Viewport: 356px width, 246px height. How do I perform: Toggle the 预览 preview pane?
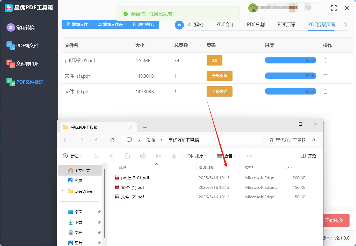[308, 156]
